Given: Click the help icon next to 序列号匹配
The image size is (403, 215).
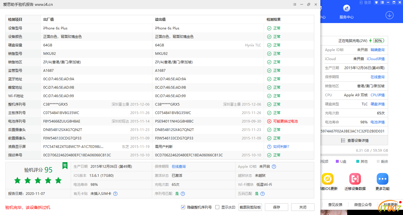Looking at the screenshot, I should click(183, 193).
